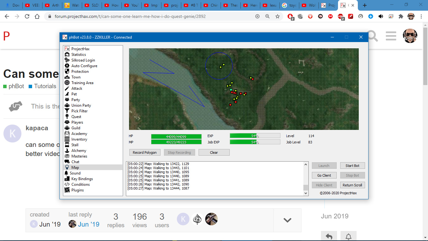The height and width of the screenshot is (241, 428).
Task: Open the Plugins icon in sidebar
Action: 67,190
